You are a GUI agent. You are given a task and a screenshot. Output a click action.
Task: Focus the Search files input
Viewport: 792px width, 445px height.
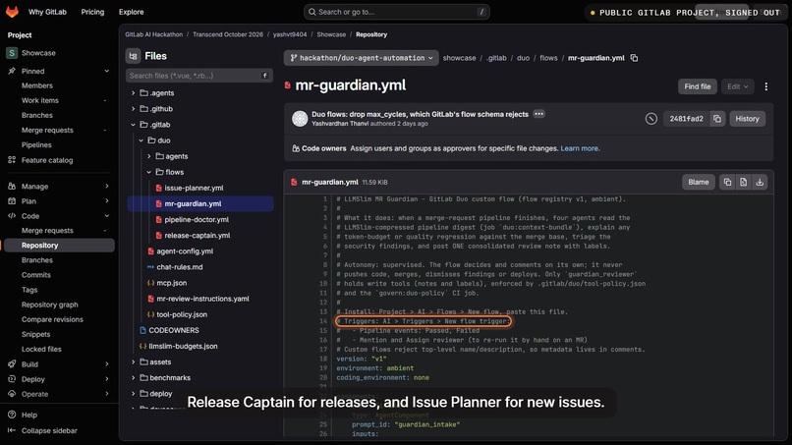[x=199, y=76]
